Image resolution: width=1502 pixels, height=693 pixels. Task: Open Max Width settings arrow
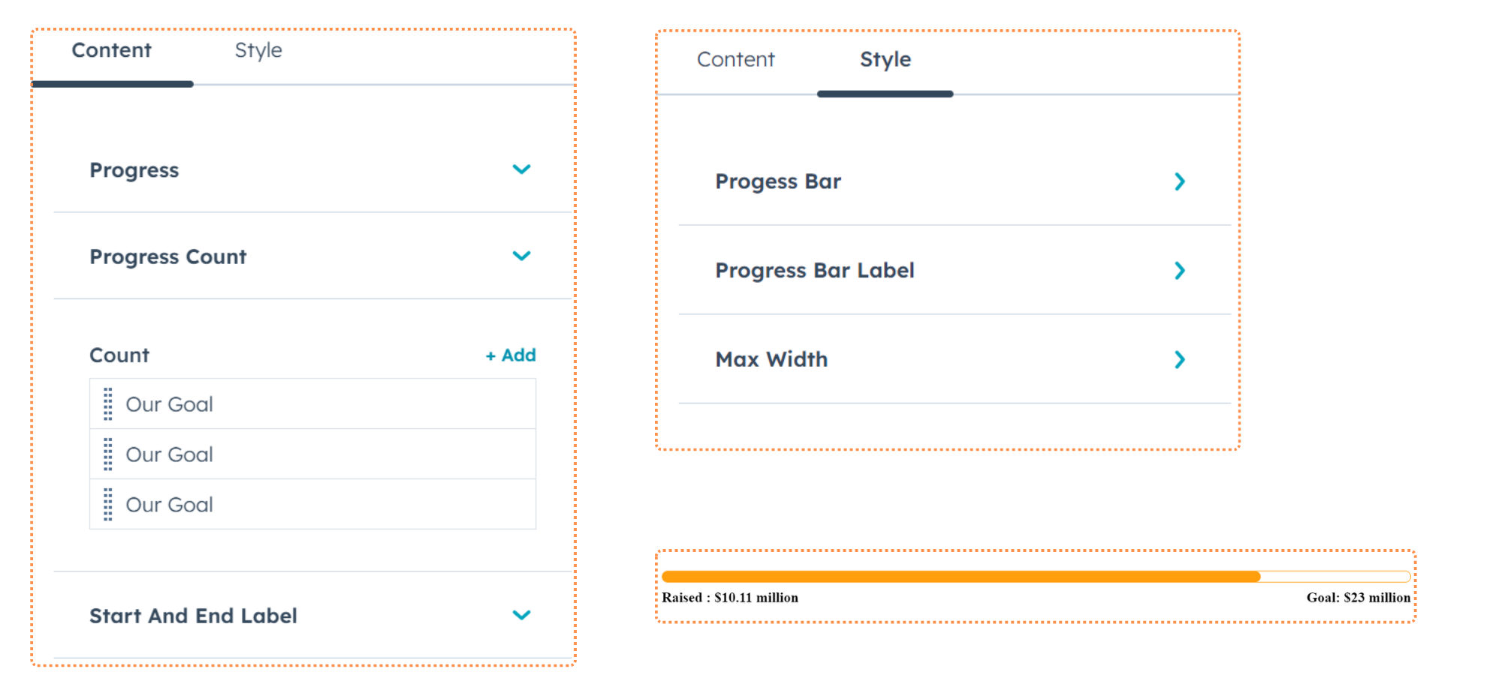point(1179,360)
